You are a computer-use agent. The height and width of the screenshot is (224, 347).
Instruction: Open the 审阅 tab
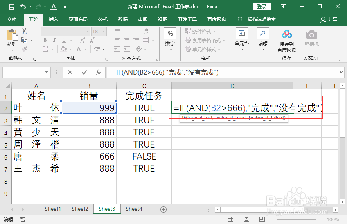142,20
